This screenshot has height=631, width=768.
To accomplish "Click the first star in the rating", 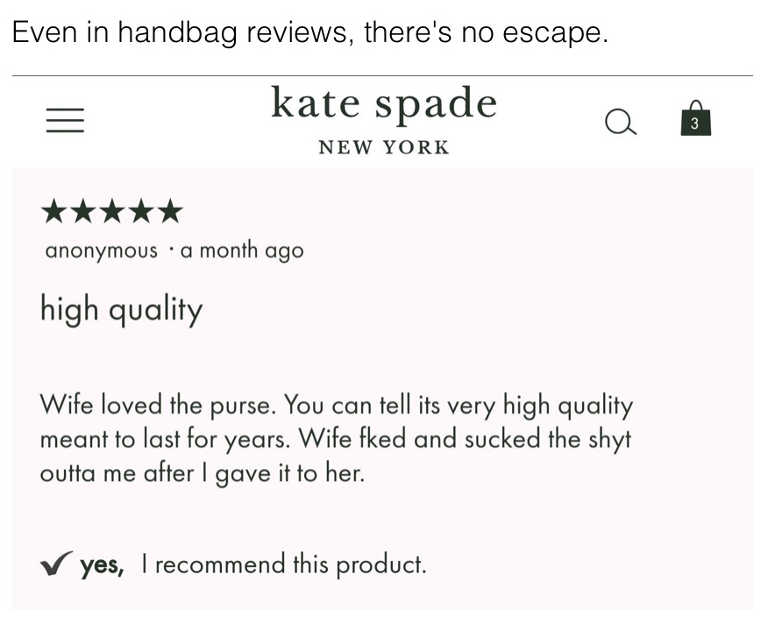I will [x=53, y=211].
